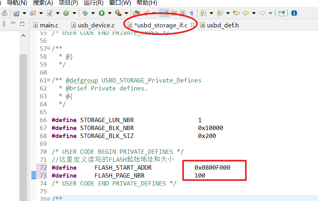
Task: Open the external tools dropdown arrow
Action: pos(126,13)
